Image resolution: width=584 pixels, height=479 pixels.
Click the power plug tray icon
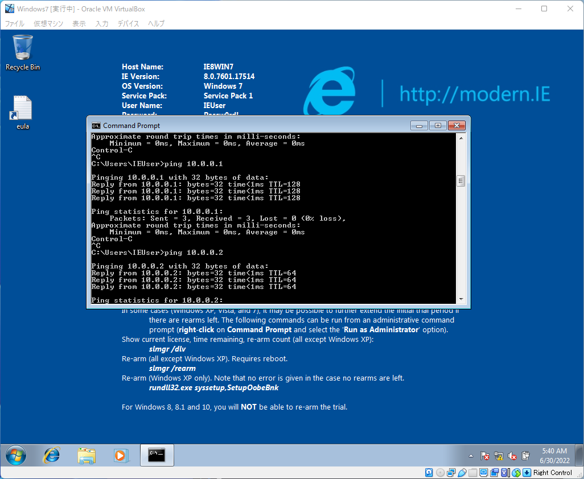525,456
